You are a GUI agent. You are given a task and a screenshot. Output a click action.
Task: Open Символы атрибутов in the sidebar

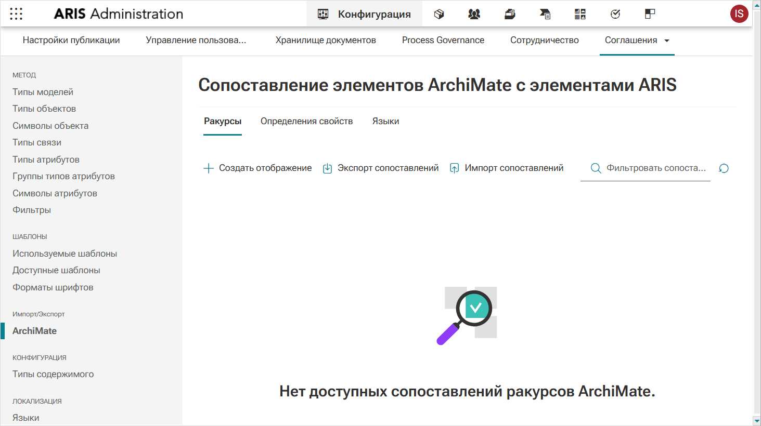(55, 193)
